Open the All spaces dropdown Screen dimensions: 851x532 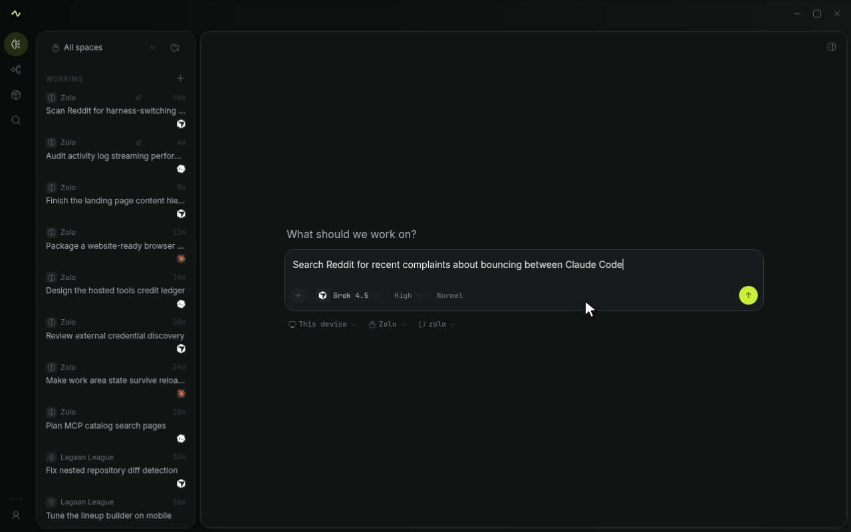[x=104, y=48]
